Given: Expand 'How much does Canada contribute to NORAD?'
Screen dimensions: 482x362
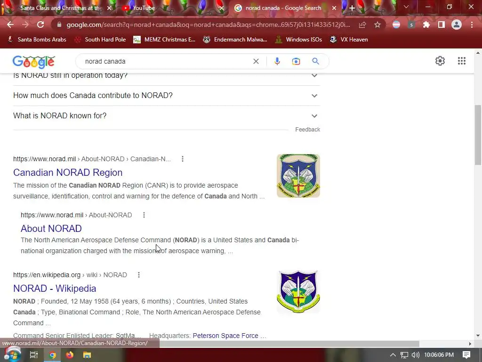Looking at the screenshot, I should click(x=167, y=95).
